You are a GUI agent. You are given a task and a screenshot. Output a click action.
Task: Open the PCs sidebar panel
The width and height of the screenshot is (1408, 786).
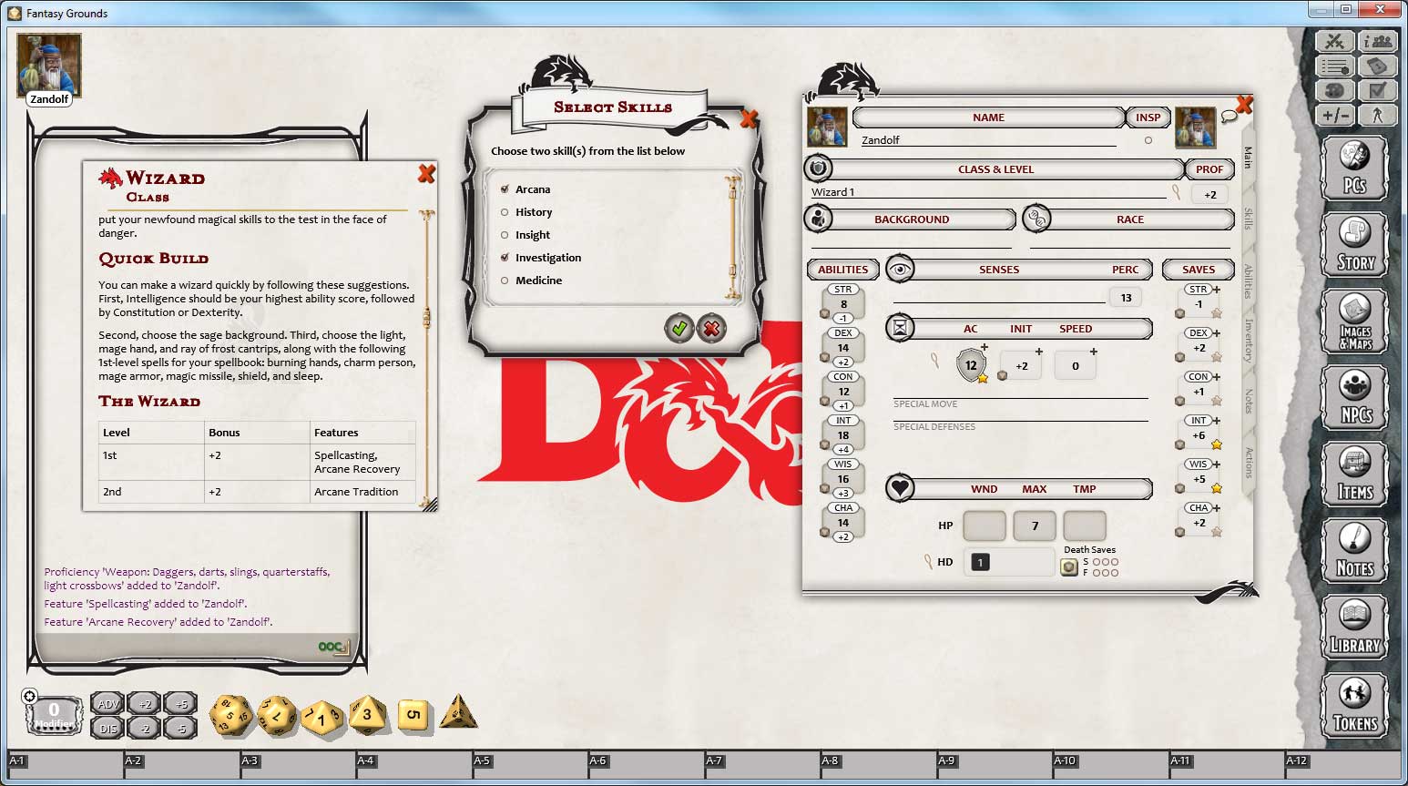(x=1355, y=168)
